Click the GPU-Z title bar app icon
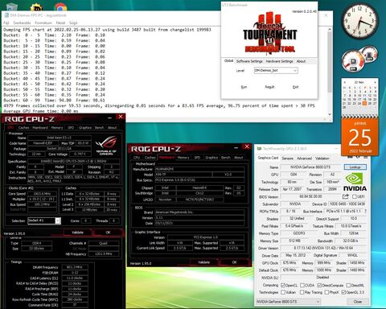386x309 pixels. 259,149
